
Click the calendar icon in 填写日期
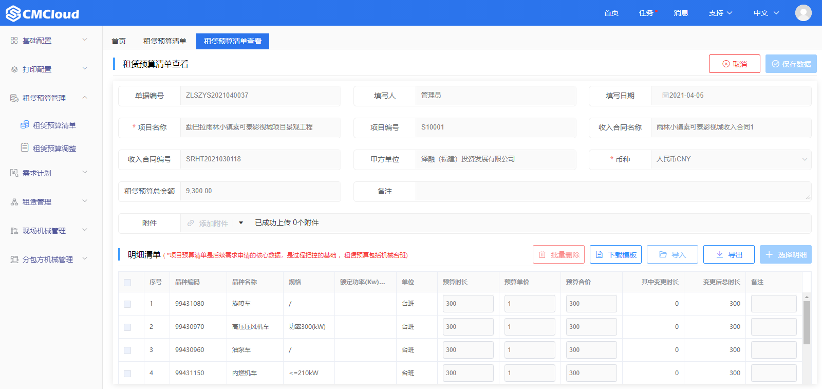click(x=665, y=96)
